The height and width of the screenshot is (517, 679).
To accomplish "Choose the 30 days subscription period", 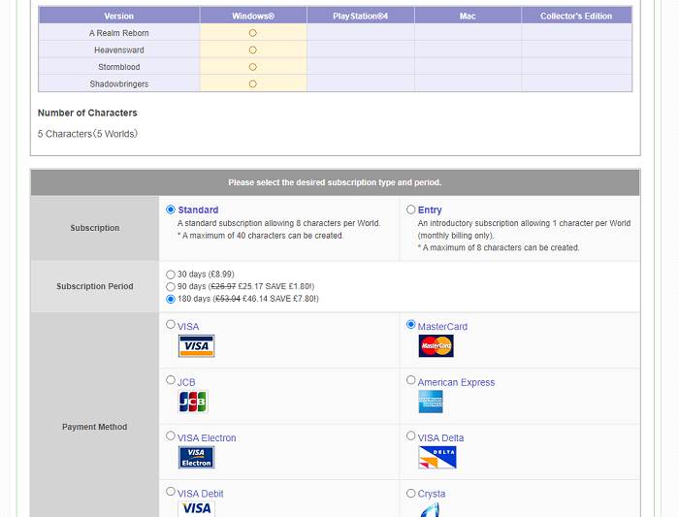I will [x=171, y=275].
